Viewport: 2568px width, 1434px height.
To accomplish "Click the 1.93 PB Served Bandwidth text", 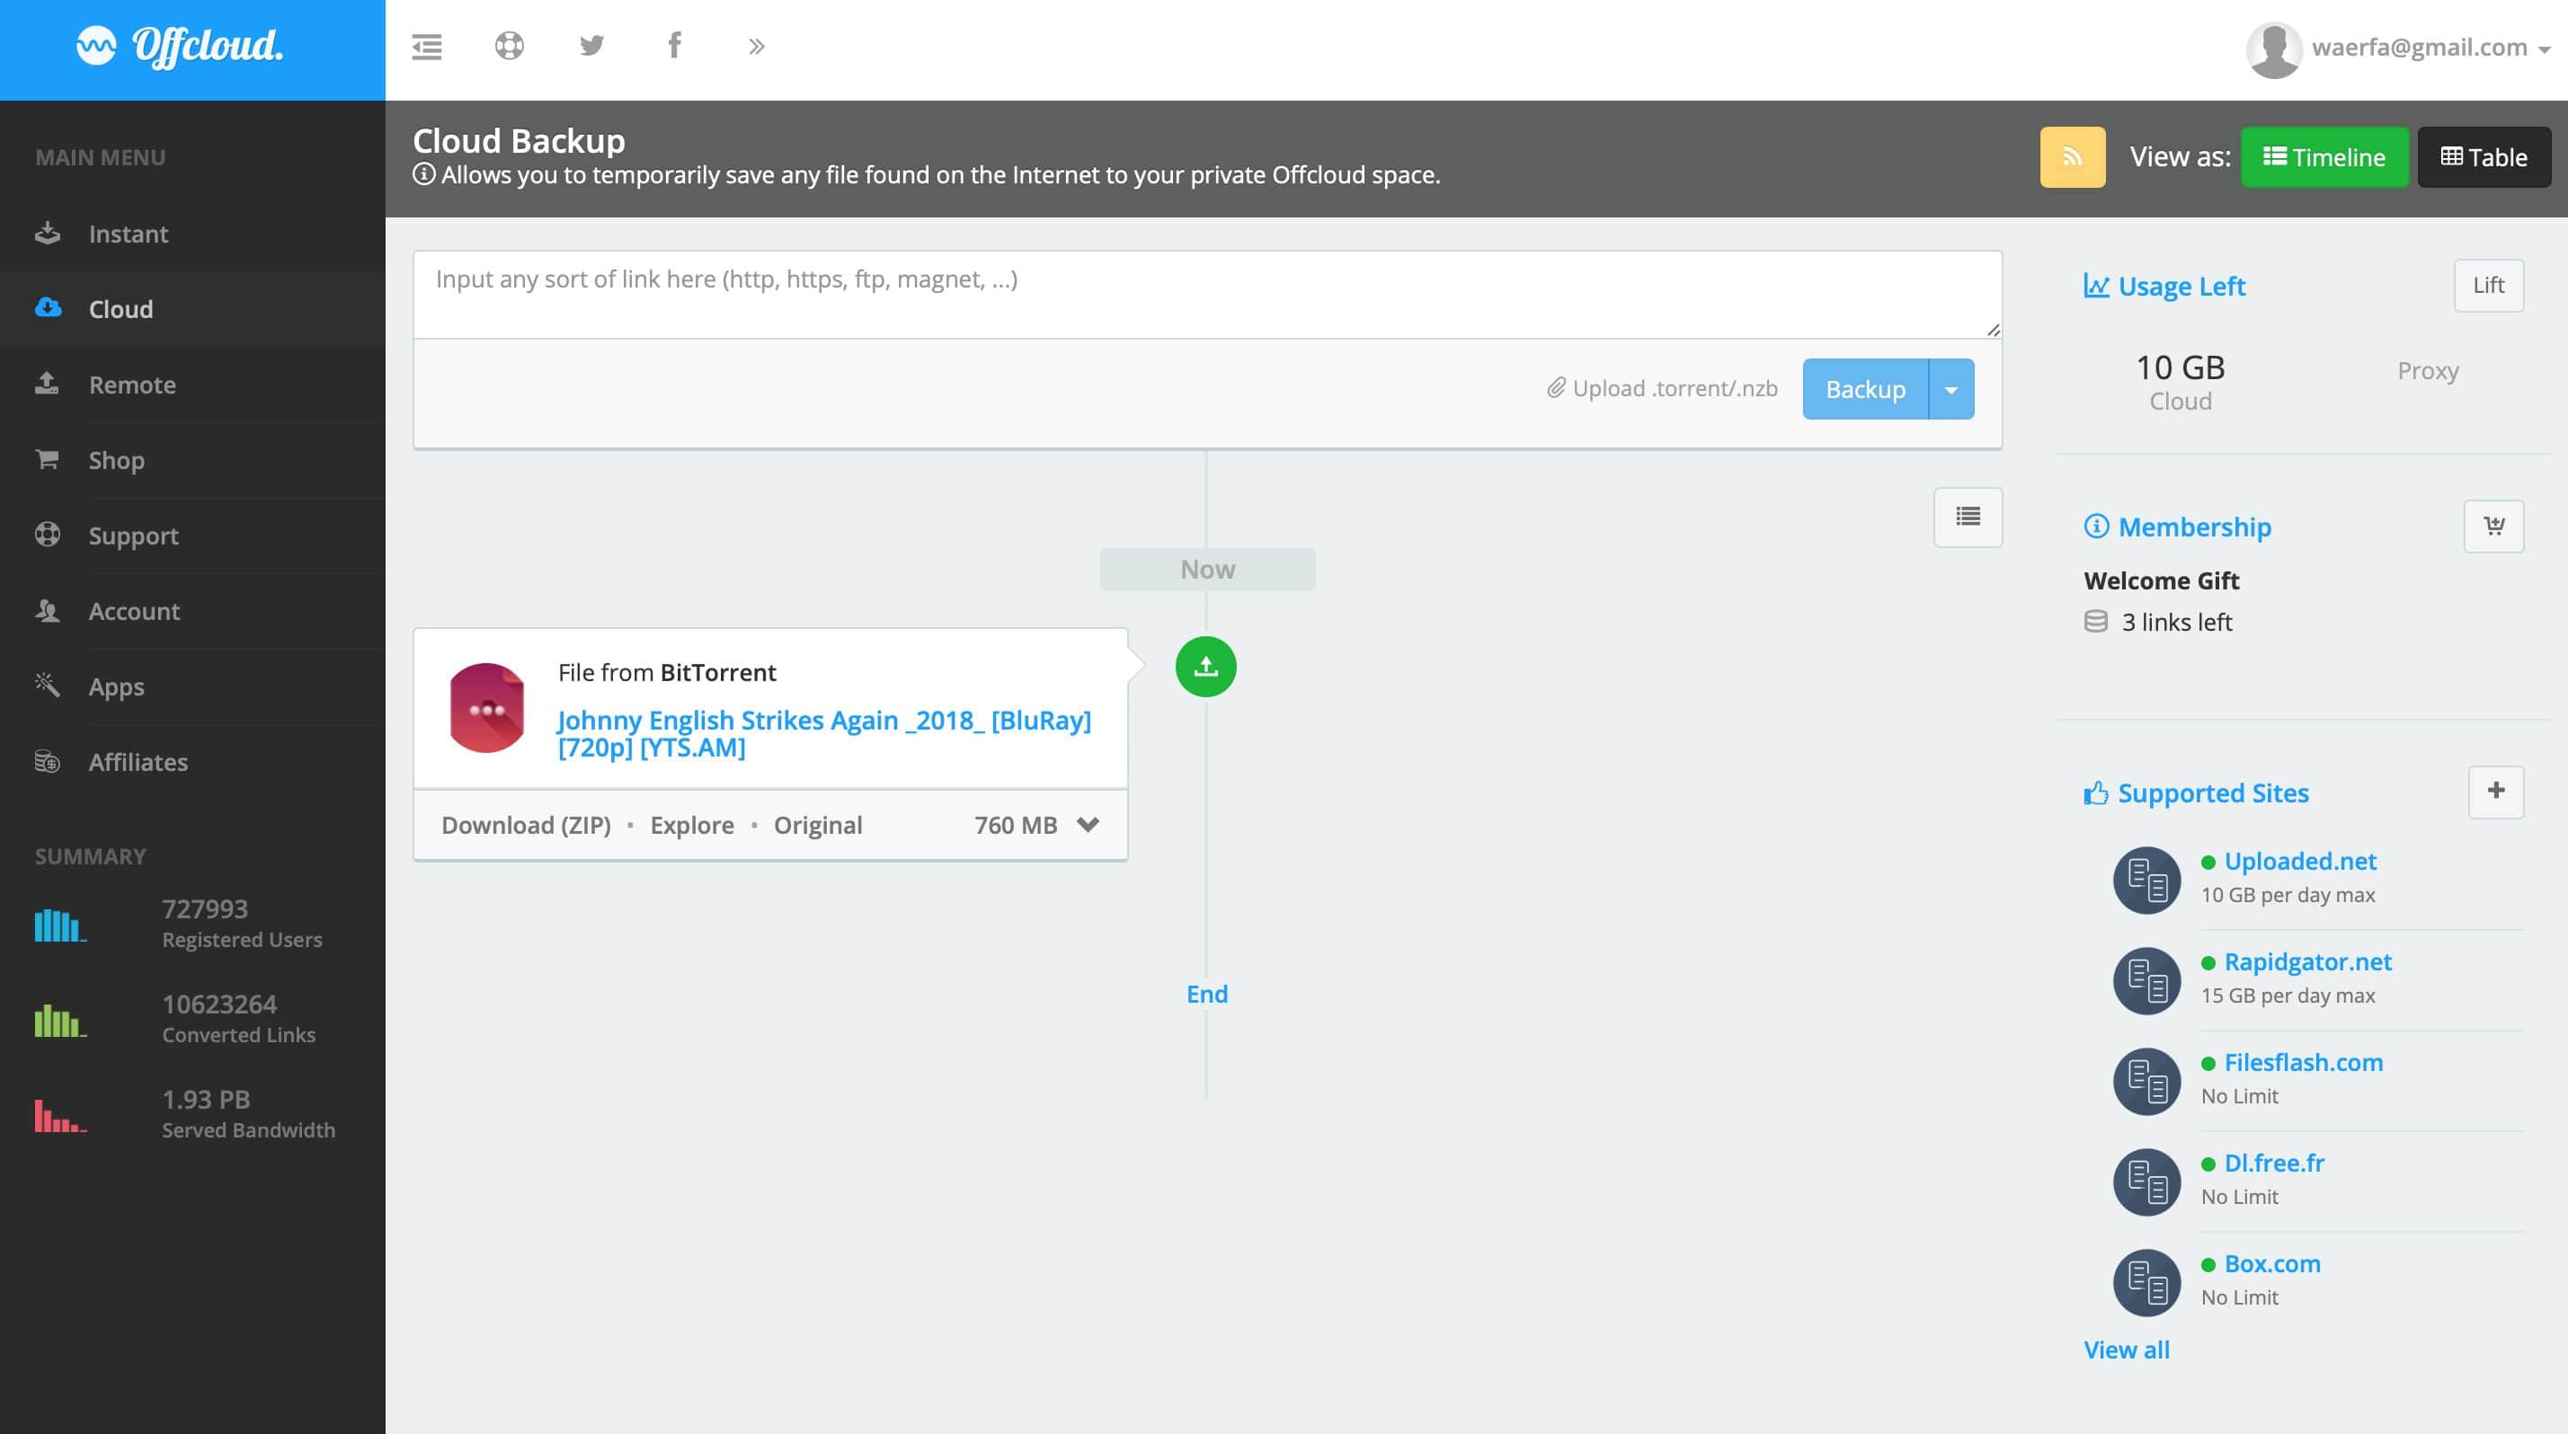I will [248, 1113].
